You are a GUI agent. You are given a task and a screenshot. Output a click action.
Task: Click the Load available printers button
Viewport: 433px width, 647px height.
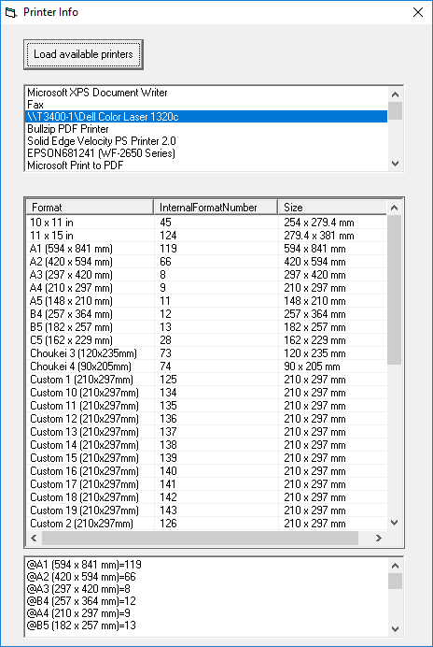coord(83,54)
